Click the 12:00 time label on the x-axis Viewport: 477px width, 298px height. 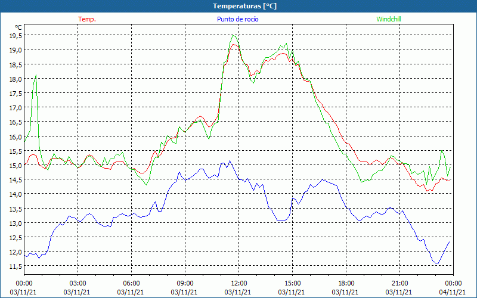coord(238,283)
